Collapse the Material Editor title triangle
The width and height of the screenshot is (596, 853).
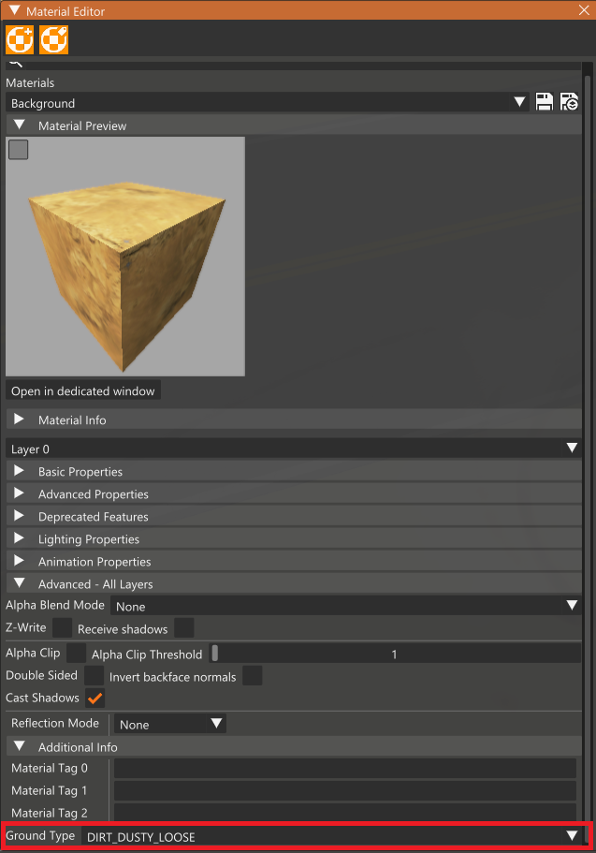coord(15,10)
